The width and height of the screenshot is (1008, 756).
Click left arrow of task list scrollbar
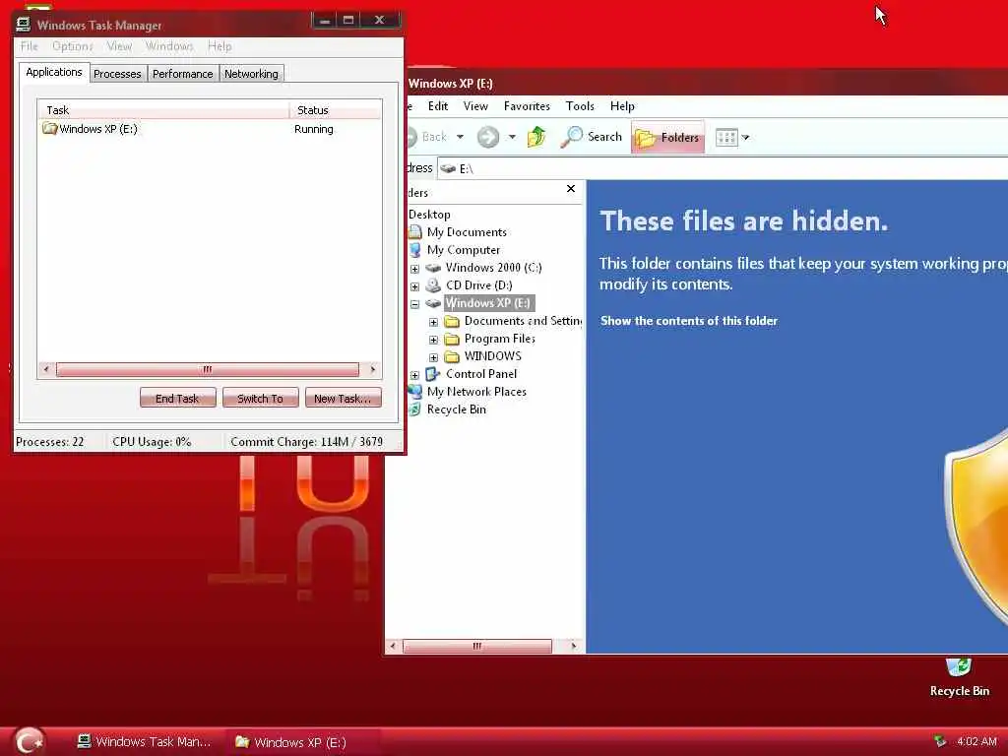tap(45, 370)
